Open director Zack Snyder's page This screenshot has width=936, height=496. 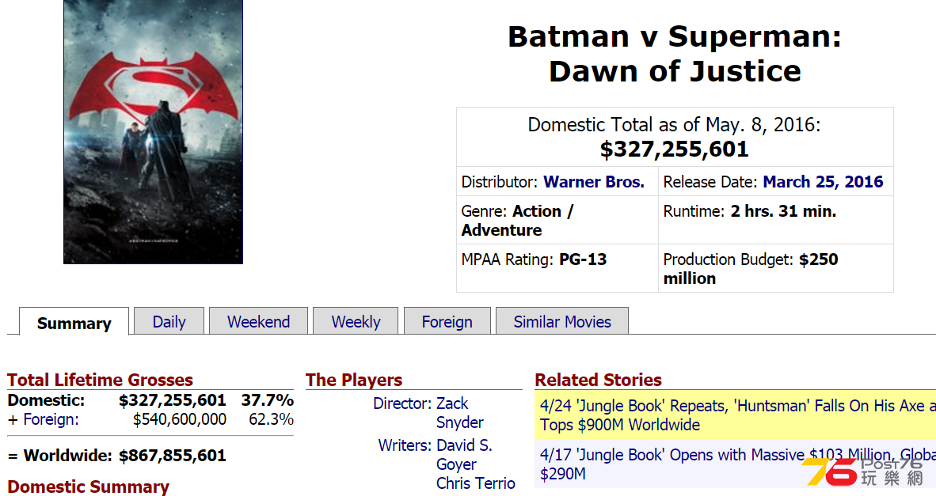(459, 412)
